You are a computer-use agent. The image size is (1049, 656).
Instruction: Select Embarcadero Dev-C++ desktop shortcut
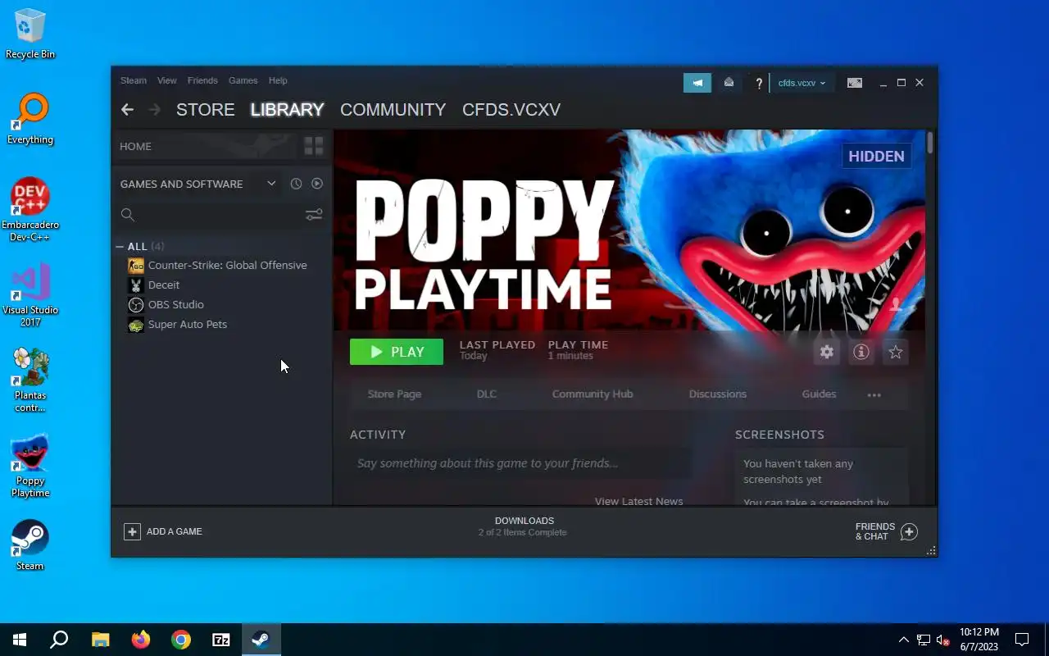point(30,210)
